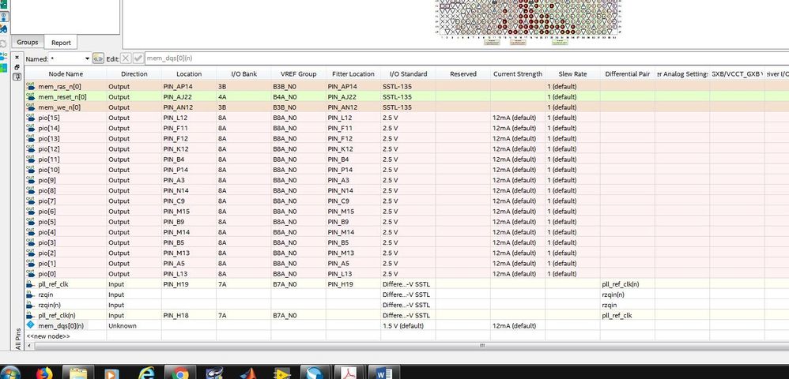Click output pin icon of mem_ras_n[0]
Screen dimensions: 789x379
pyautogui.click(x=31, y=86)
